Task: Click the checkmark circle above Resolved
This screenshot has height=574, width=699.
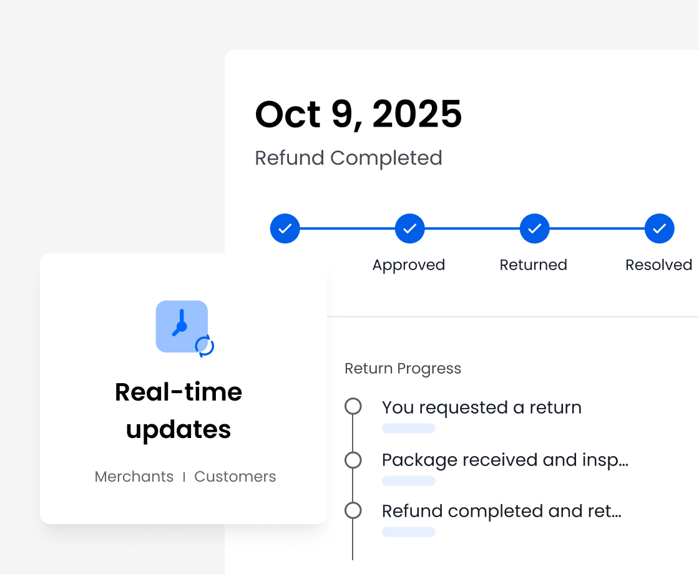Action: [659, 228]
